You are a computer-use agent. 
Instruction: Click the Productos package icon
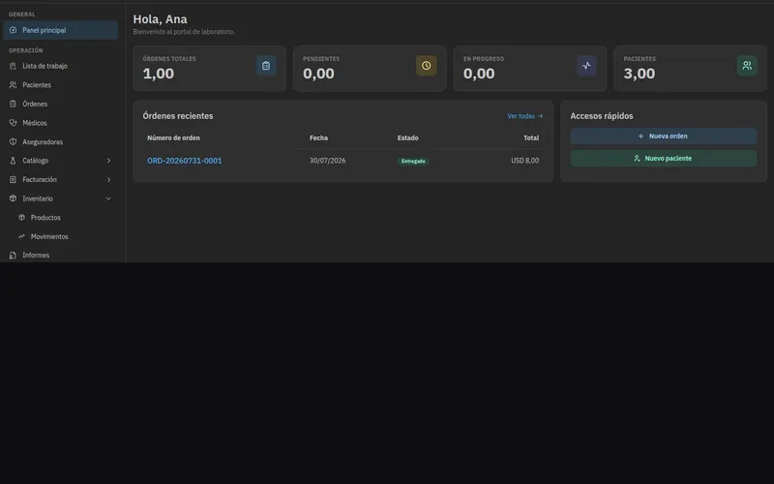[x=21, y=217]
